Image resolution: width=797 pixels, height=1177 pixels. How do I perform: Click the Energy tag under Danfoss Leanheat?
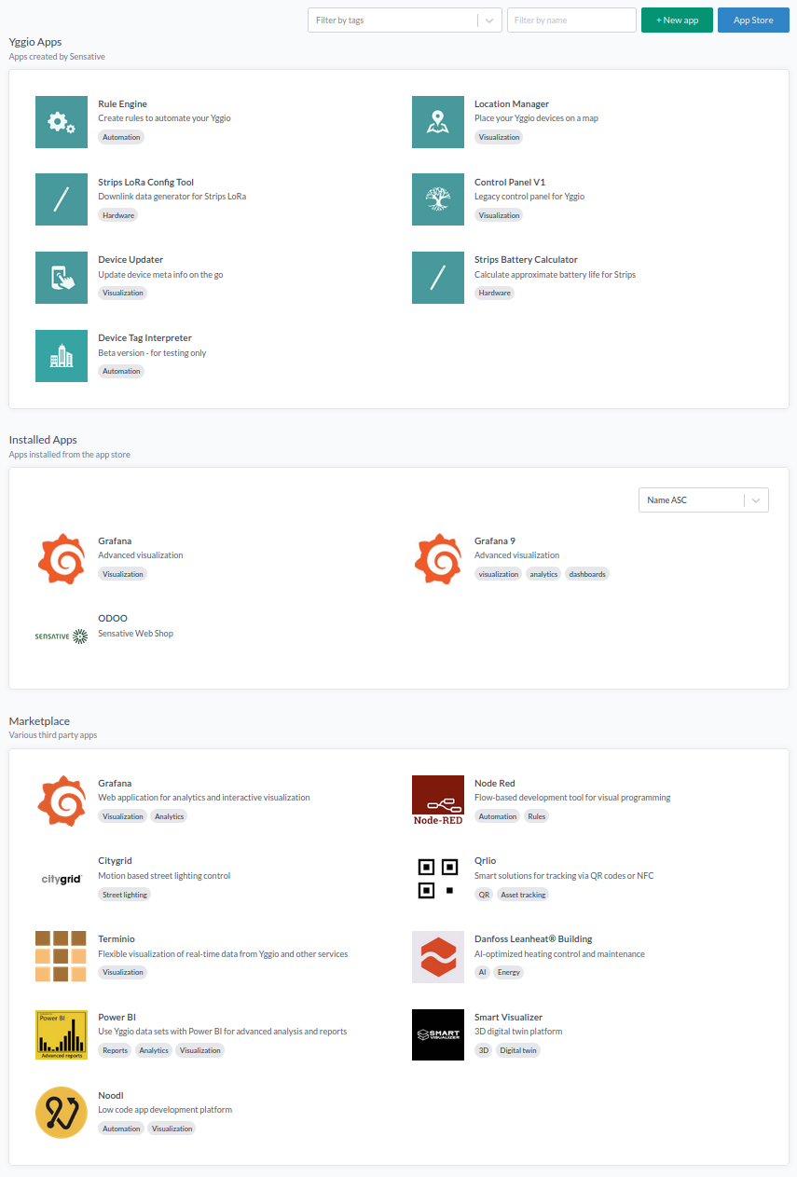click(x=509, y=972)
